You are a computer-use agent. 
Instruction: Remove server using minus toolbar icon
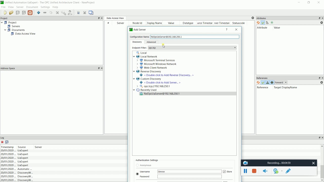45,13
